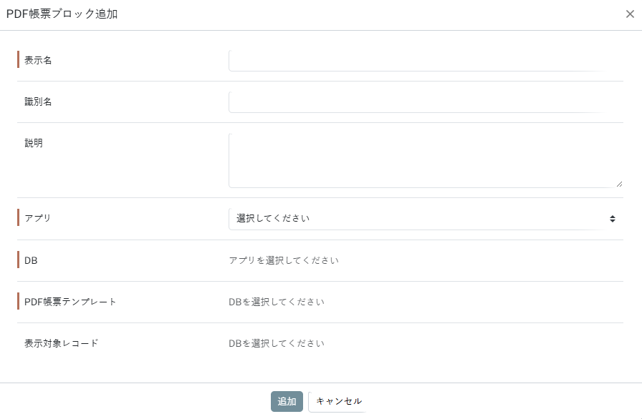Click DBを選択してください beside 表示対象レコード
The image size is (642, 419).
click(277, 343)
